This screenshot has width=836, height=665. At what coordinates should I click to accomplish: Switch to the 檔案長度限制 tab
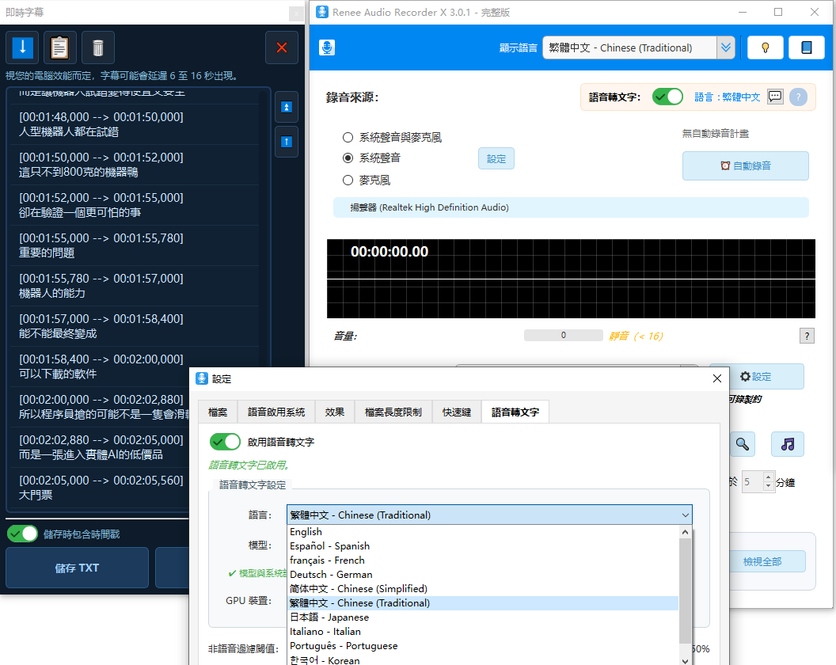pos(393,412)
